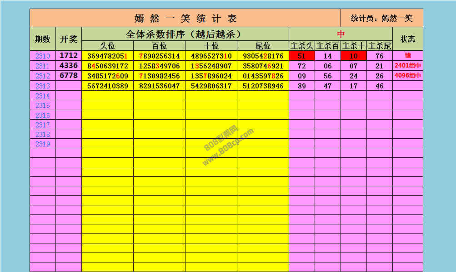This screenshot has width=456, height=272.
Task: Click the 头位 sub-header
Action: [x=107, y=46]
